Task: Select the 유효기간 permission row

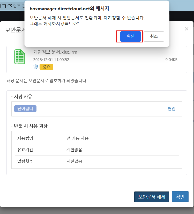Action: (x=96, y=150)
